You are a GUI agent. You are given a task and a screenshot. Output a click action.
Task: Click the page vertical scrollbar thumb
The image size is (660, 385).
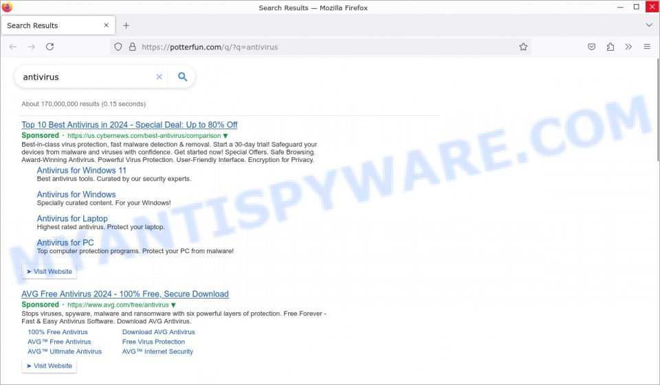pos(657,109)
